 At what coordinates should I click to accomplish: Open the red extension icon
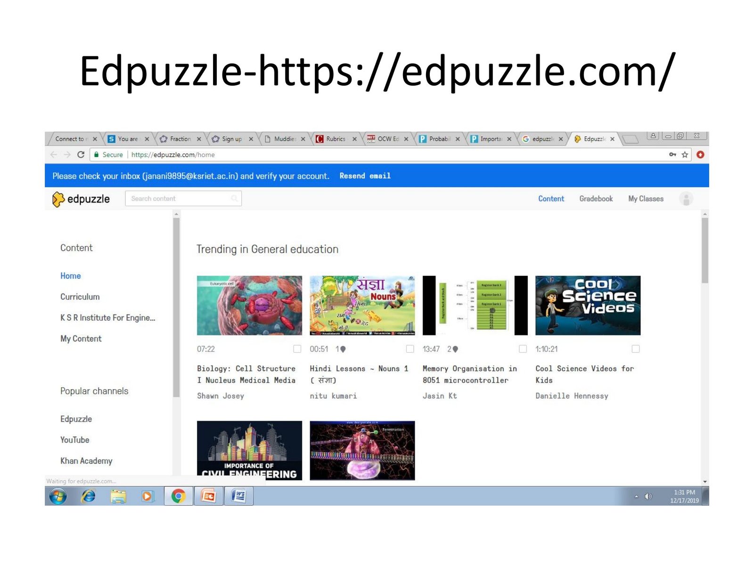coord(700,155)
